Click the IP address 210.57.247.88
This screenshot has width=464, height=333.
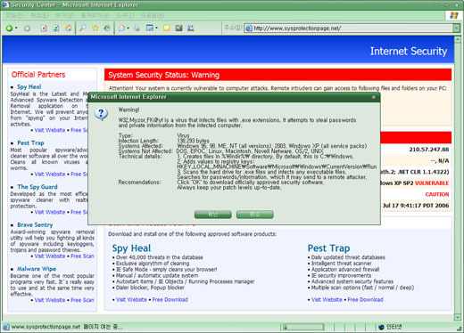(429, 150)
